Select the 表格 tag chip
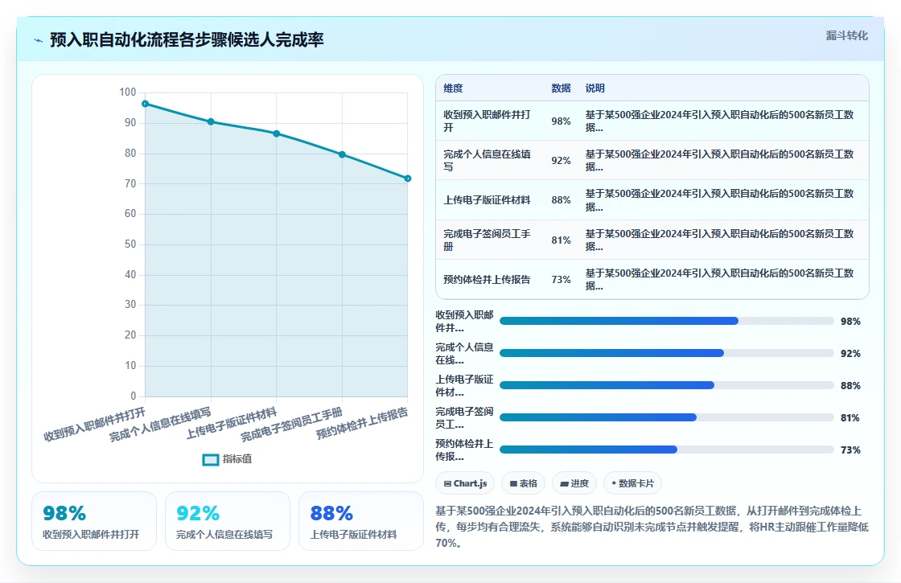This screenshot has width=901, height=583. coord(523,483)
